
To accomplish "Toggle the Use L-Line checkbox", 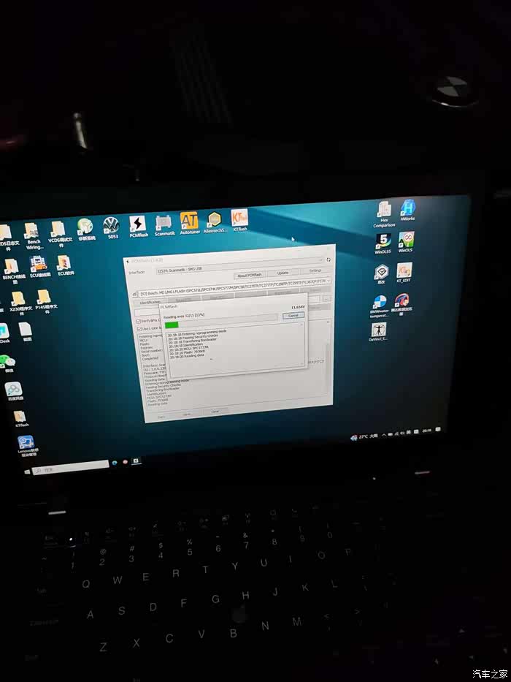I will (139, 329).
